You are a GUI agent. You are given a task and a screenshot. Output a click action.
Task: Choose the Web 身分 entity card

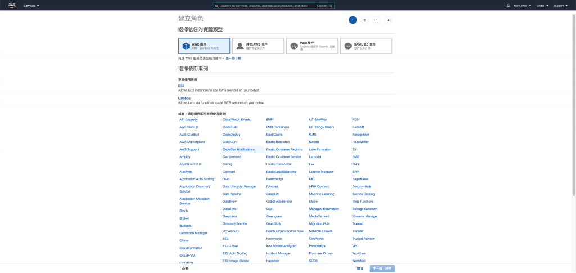[312, 46]
